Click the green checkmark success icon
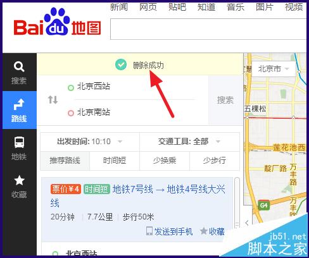 click(121, 64)
